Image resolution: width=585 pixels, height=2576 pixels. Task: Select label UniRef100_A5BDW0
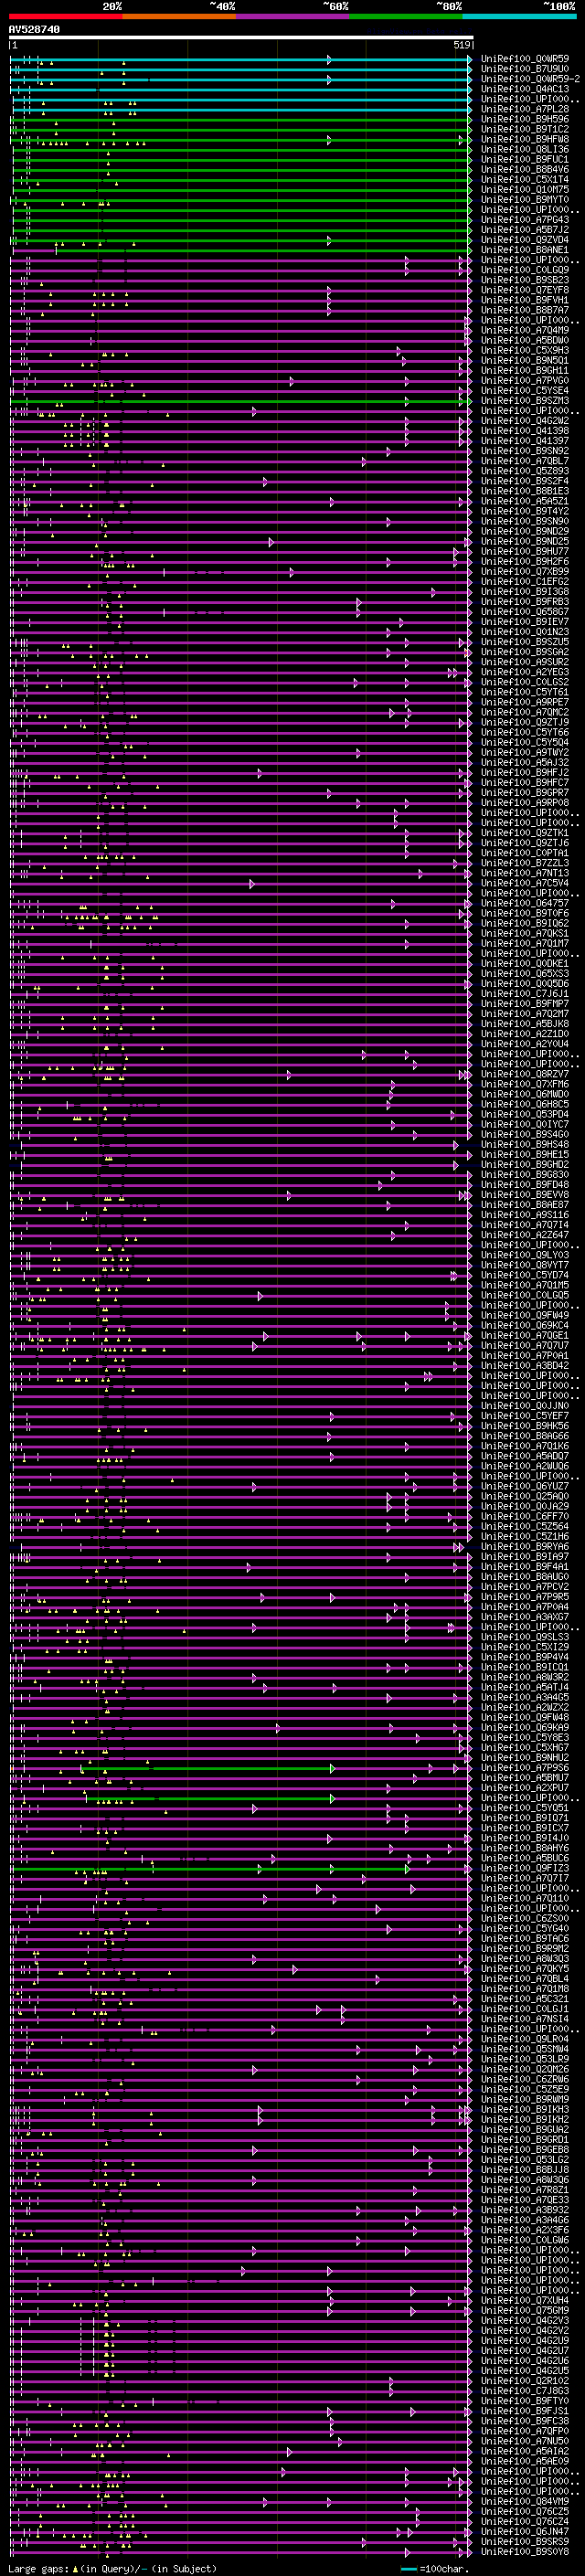525,340
